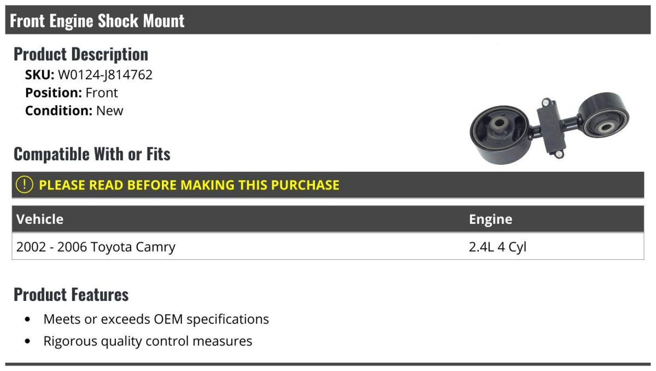Select the Engine column header

point(490,219)
